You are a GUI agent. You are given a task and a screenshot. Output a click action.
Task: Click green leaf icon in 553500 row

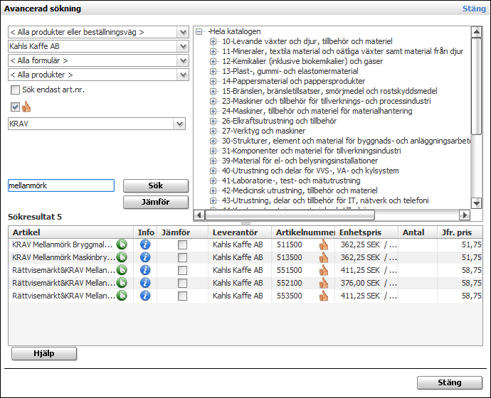tap(122, 296)
